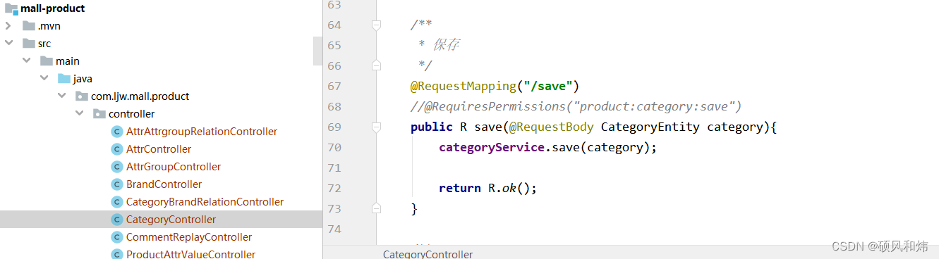
Task: Select CommentReplayController in tree
Action: [189, 237]
